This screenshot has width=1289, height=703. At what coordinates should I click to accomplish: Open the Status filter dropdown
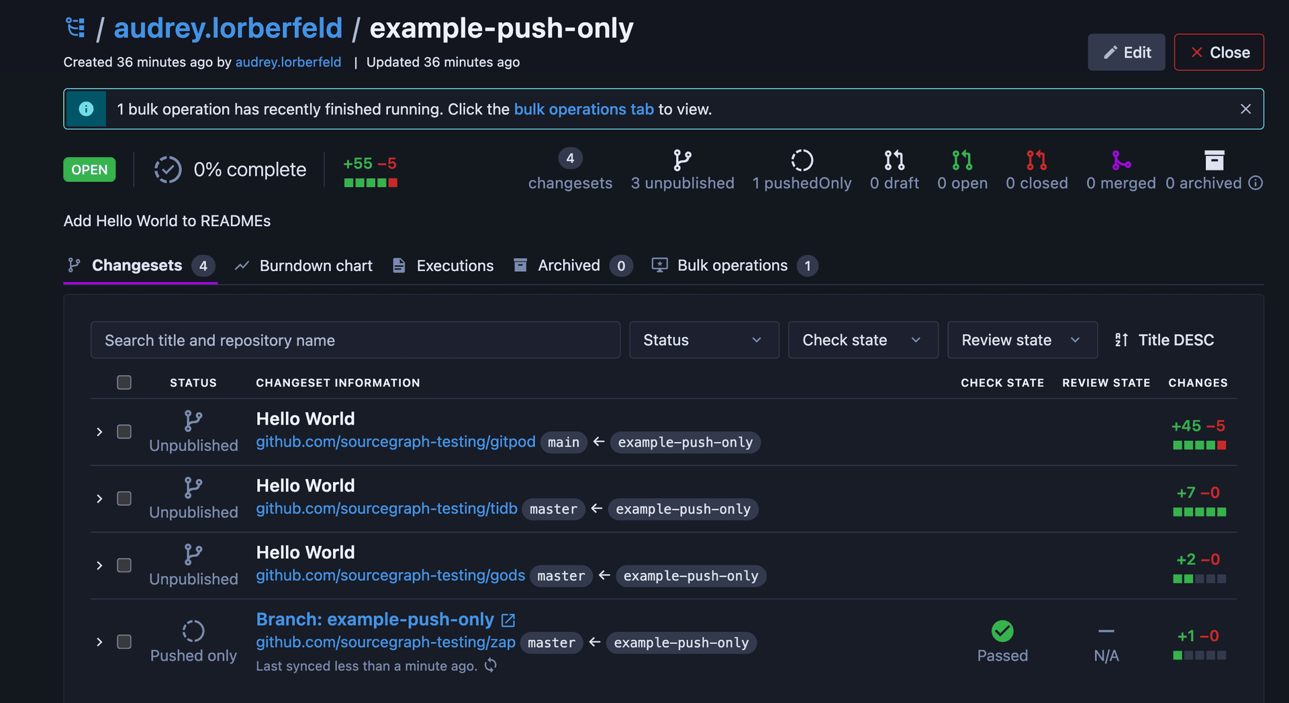pos(704,340)
